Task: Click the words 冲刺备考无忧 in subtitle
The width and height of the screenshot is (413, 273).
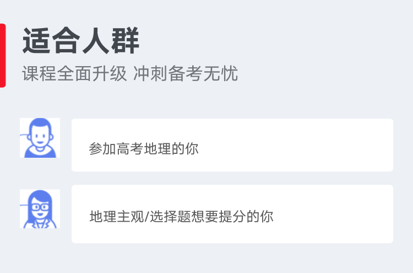Action: 186,73
